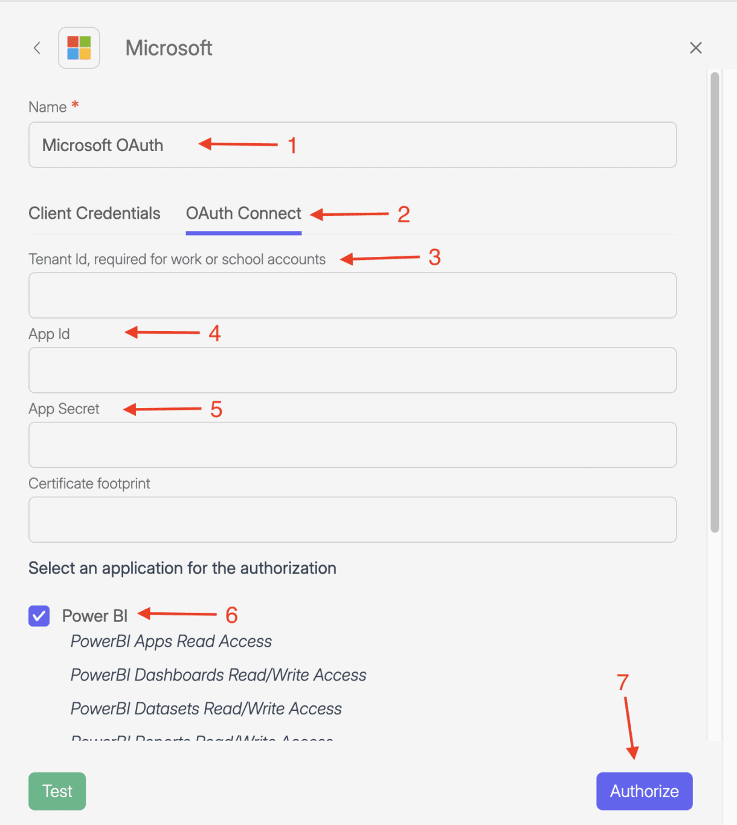Click the vertical scrollbar thumb

(x=715, y=302)
